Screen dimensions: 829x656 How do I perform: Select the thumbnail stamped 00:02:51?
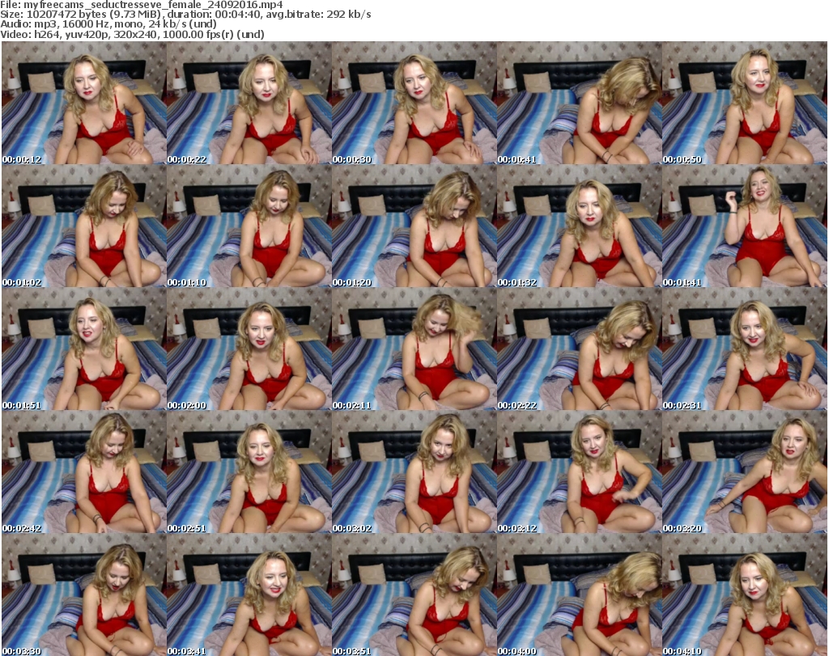(249, 472)
